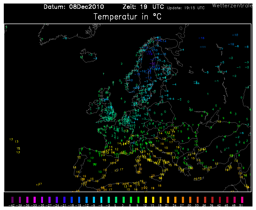
Task: Click the 0 degree legend swatch
Action: click(116, 200)
